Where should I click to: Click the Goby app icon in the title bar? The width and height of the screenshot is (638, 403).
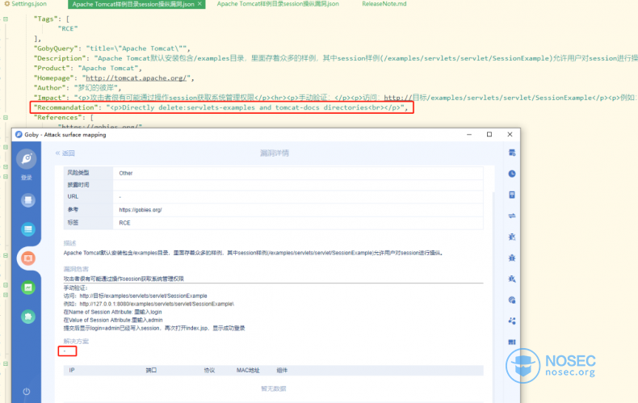coord(19,134)
